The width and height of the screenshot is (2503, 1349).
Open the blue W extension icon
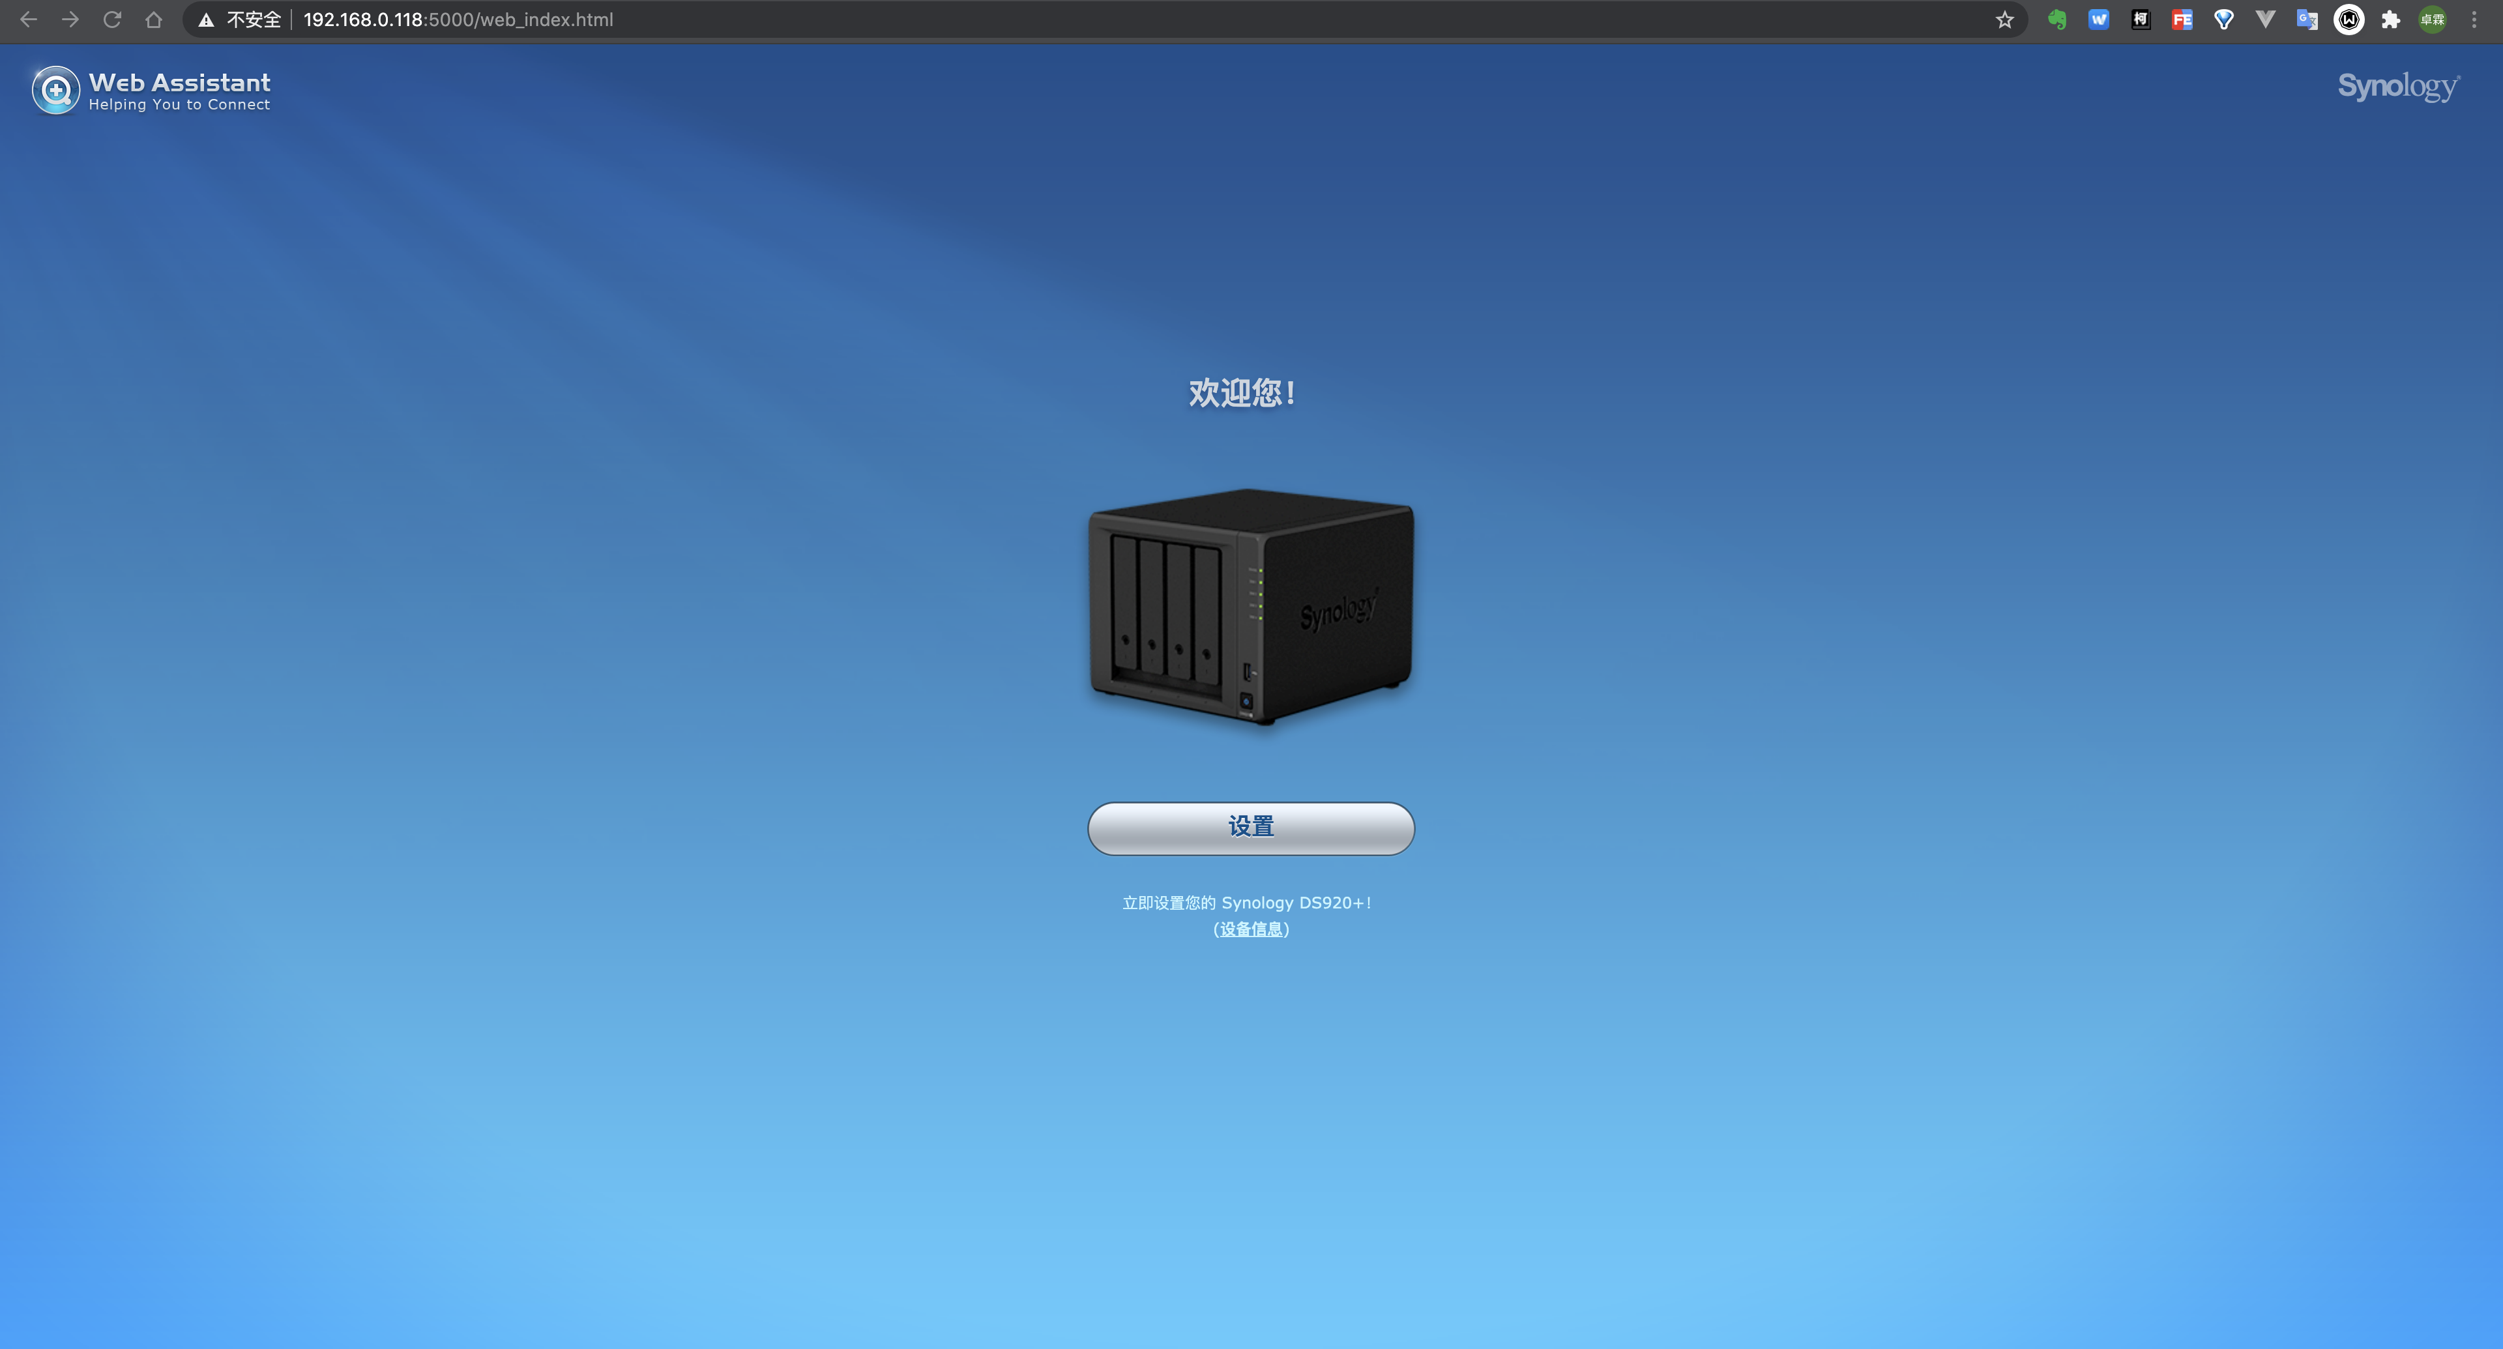[x=2099, y=20]
